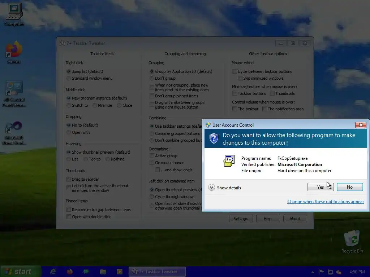Open Microsoft Visual Studio desktop shortcut
Screen dimensions: 370x277
[14, 133]
